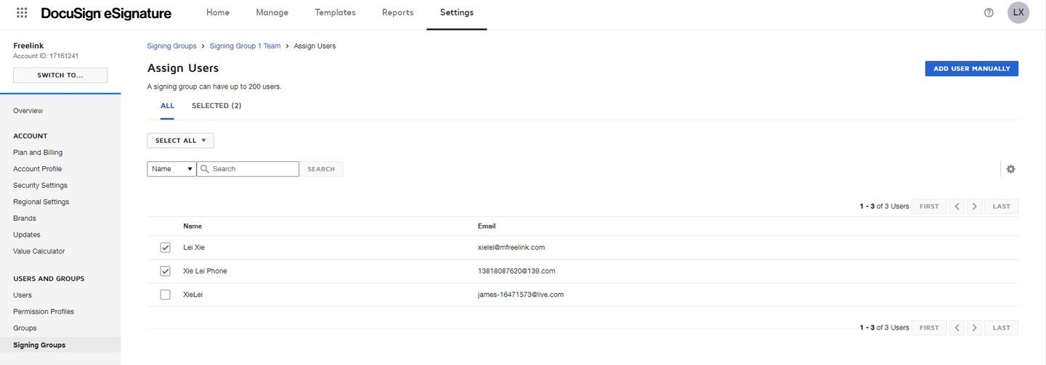
Task: Open Plan and Billing settings
Action: [38, 152]
